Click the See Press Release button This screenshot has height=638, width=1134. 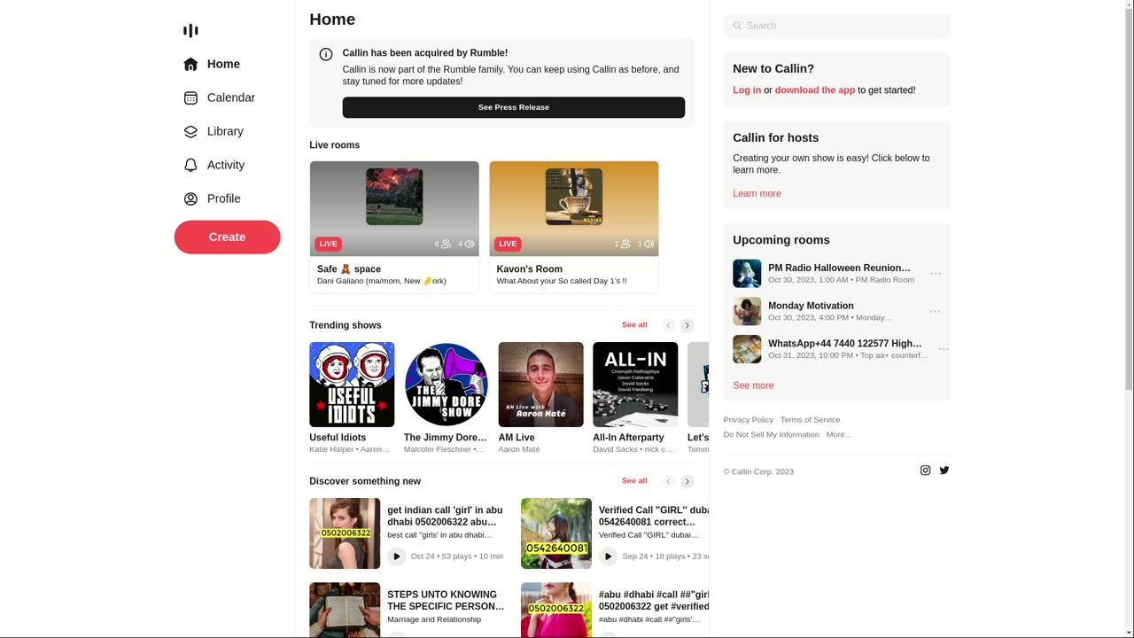[x=514, y=107]
